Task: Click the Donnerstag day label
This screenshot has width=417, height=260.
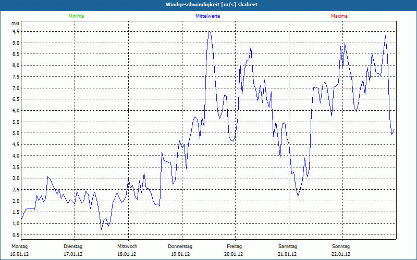Action: coord(180,246)
